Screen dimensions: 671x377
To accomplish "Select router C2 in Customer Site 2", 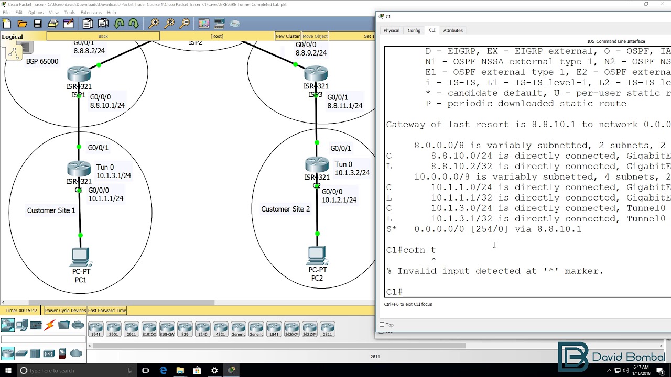I will (x=317, y=165).
